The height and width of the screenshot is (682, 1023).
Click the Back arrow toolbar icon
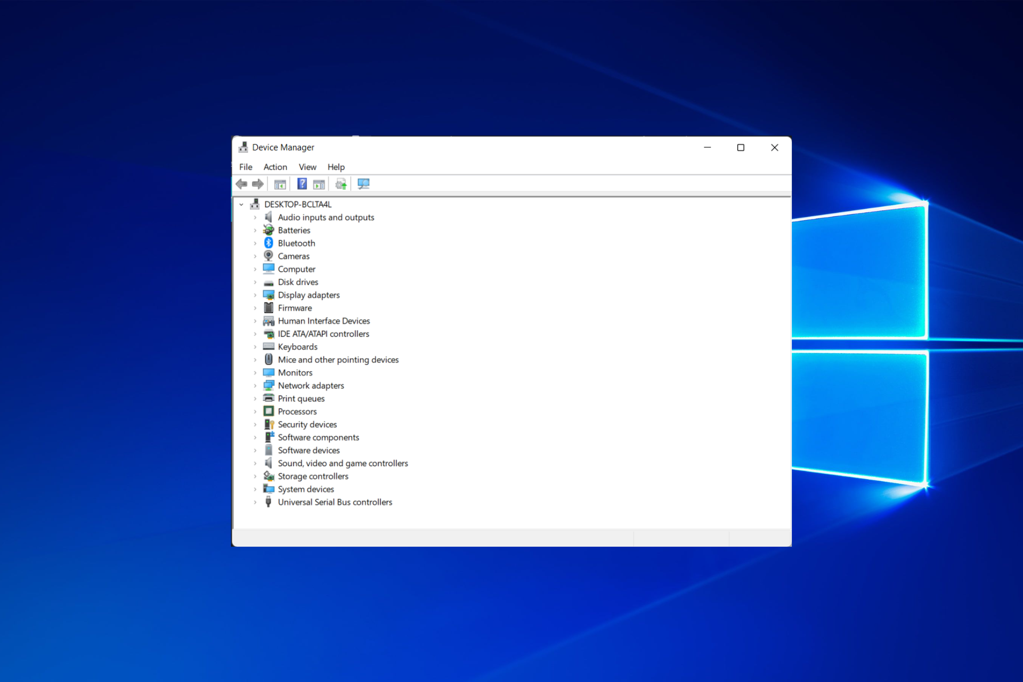(x=241, y=184)
